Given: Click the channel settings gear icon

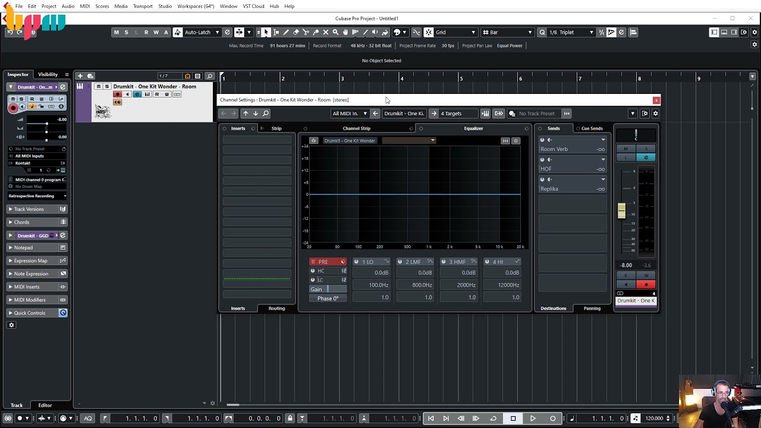Looking at the screenshot, I should click(656, 114).
